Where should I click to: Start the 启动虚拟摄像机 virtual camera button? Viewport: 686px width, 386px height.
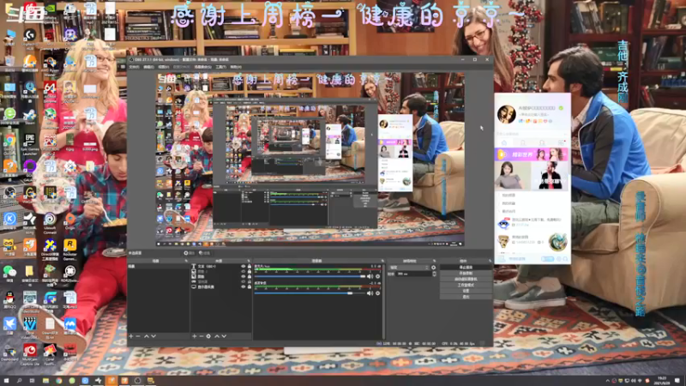click(x=466, y=280)
